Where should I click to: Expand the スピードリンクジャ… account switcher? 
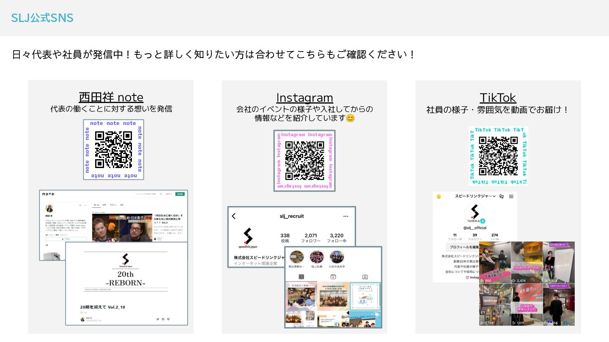[475, 196]
